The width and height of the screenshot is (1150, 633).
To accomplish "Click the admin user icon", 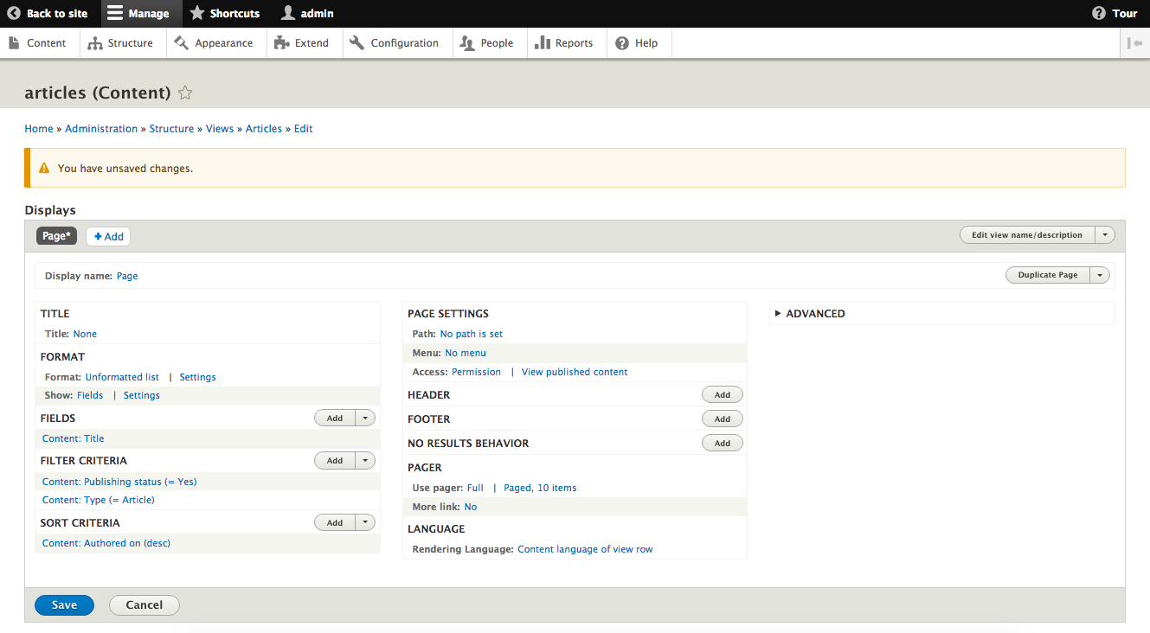I will point(288,14).
